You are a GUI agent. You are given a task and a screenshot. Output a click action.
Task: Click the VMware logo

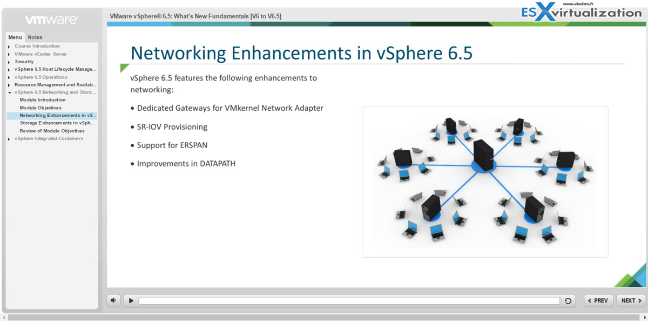click(51, 20)
